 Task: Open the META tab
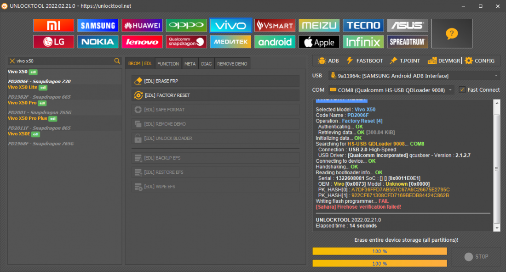(x=190, y=64)
